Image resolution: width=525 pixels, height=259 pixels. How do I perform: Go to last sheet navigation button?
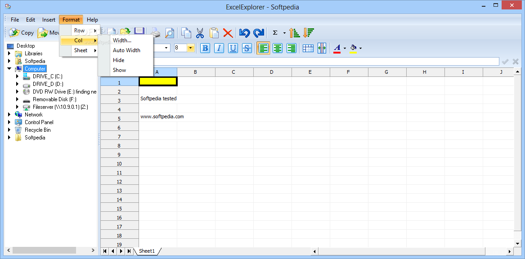tap(129, 251)
